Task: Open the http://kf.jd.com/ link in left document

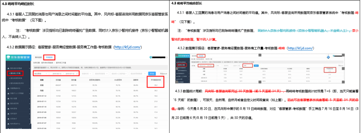Action: coord(128,47)
